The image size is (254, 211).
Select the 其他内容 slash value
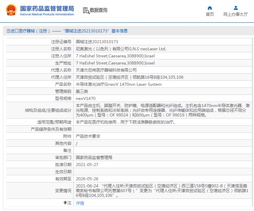pos(77,143)
